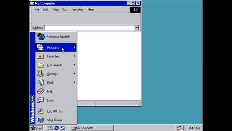The height and width of the screenshot is (131, 232).
Task: Click the Help book icon in Start menu
Action: click(x=40, y=91)
